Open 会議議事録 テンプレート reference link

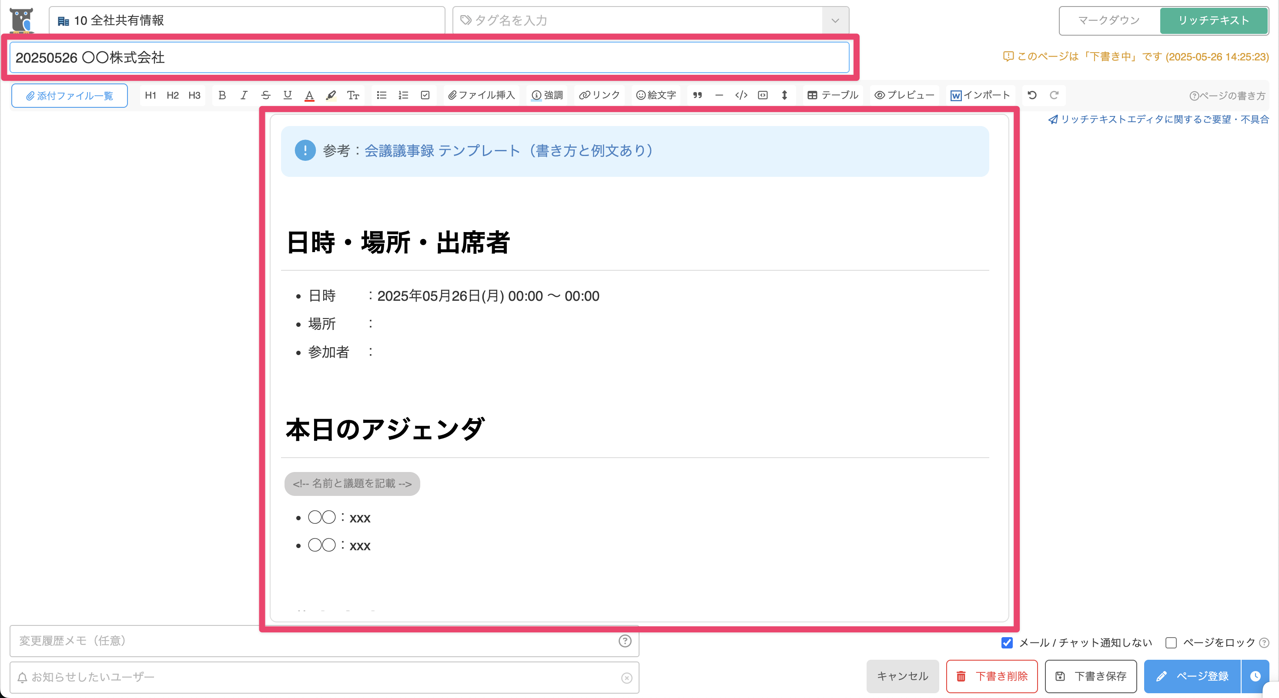(509, 151)
